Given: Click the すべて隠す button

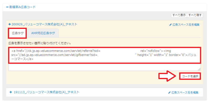Looking at the screenshot, I should pyautogui.click(x=195, y=15).
